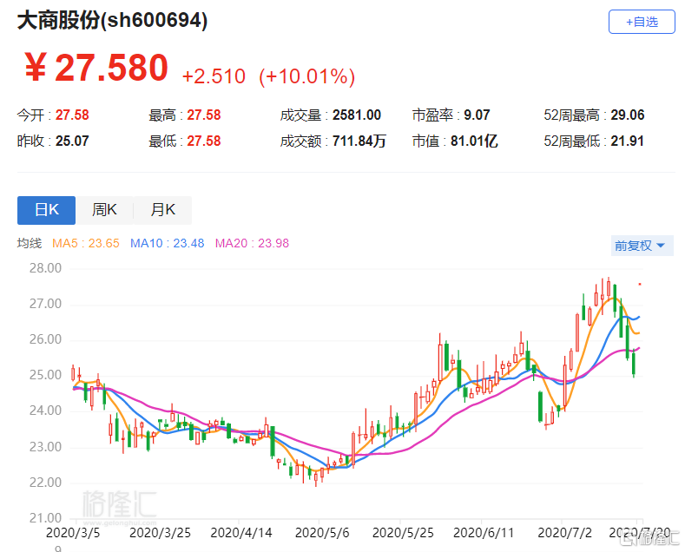The height and width of the screenshot is (552, 685).
Task: Switch to 日K daily chart tab
Action: pyautogui.click(x=46, y=210)
